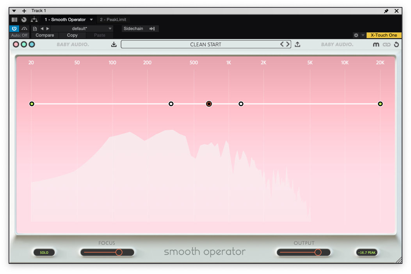Select the previous Baby Audio preset chevron

tap(282, 44)
